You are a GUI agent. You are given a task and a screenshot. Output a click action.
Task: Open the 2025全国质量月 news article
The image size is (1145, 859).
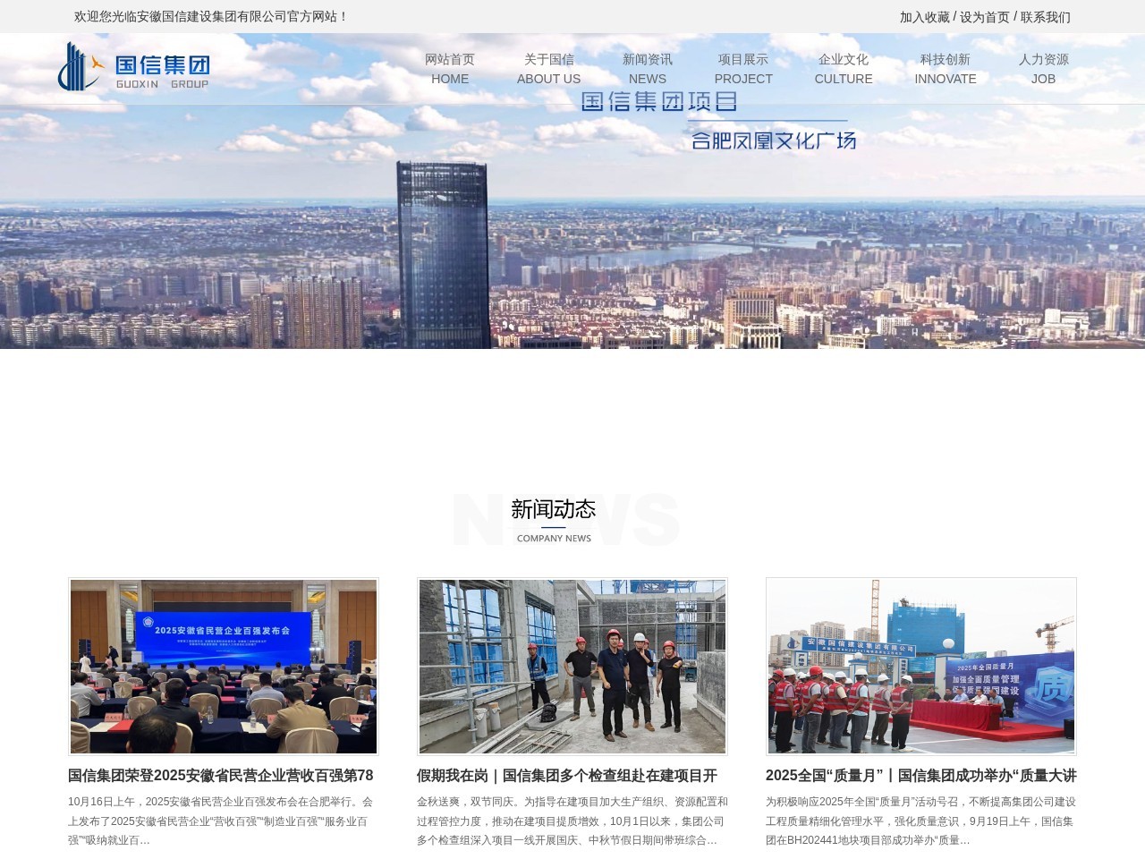point(914,777)
